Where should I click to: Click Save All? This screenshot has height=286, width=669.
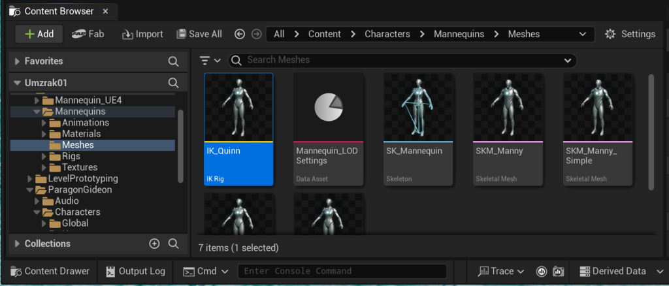coord(199,34)
